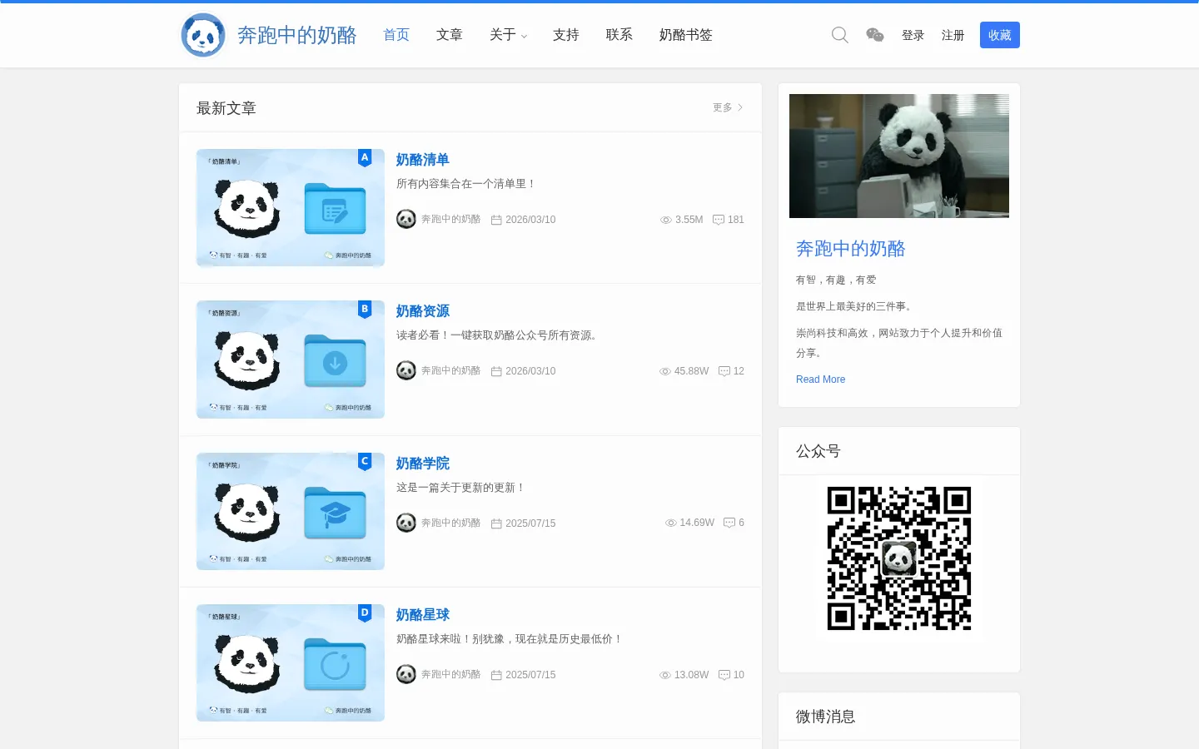This screenshot has height=749, width=1199.
Task: Click the 181 comment count
Action: (736, 220)
